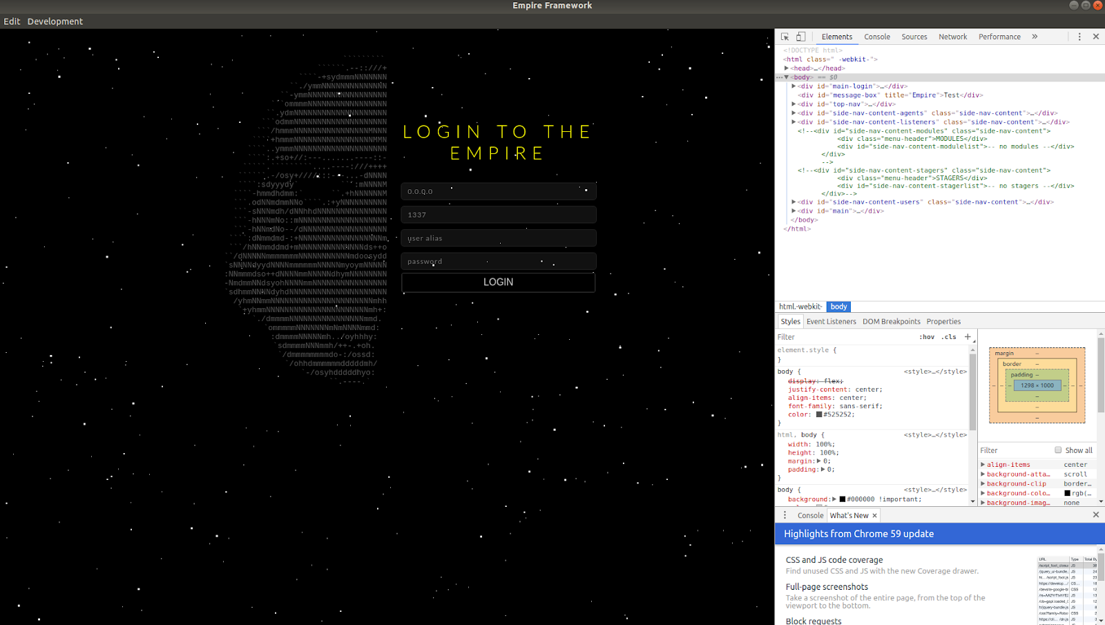Screen dimensions: 1105x625
Task: Click the 1298 × 1000 content box
Action: click(x=1037, y=385)
